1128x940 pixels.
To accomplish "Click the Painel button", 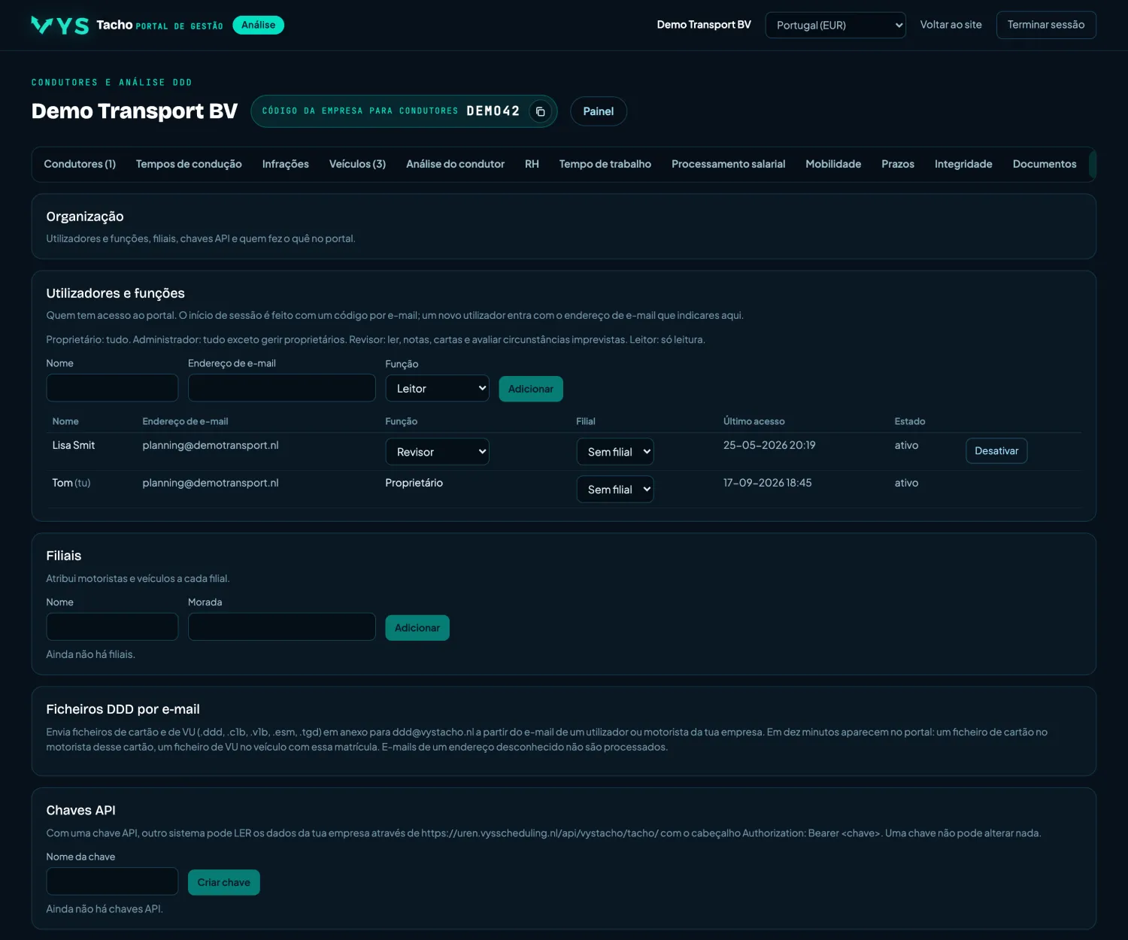I will tap(599, 111).
